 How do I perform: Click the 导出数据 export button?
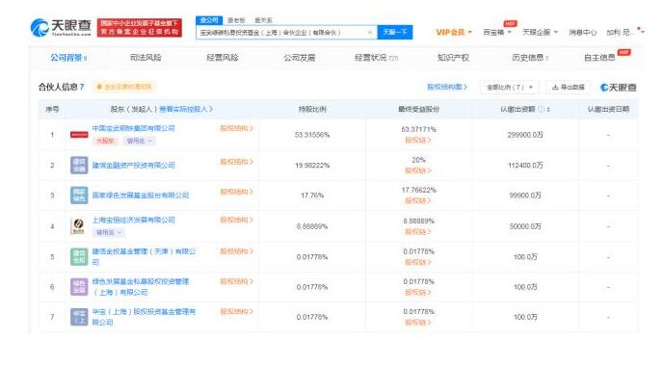coord(568,87)
